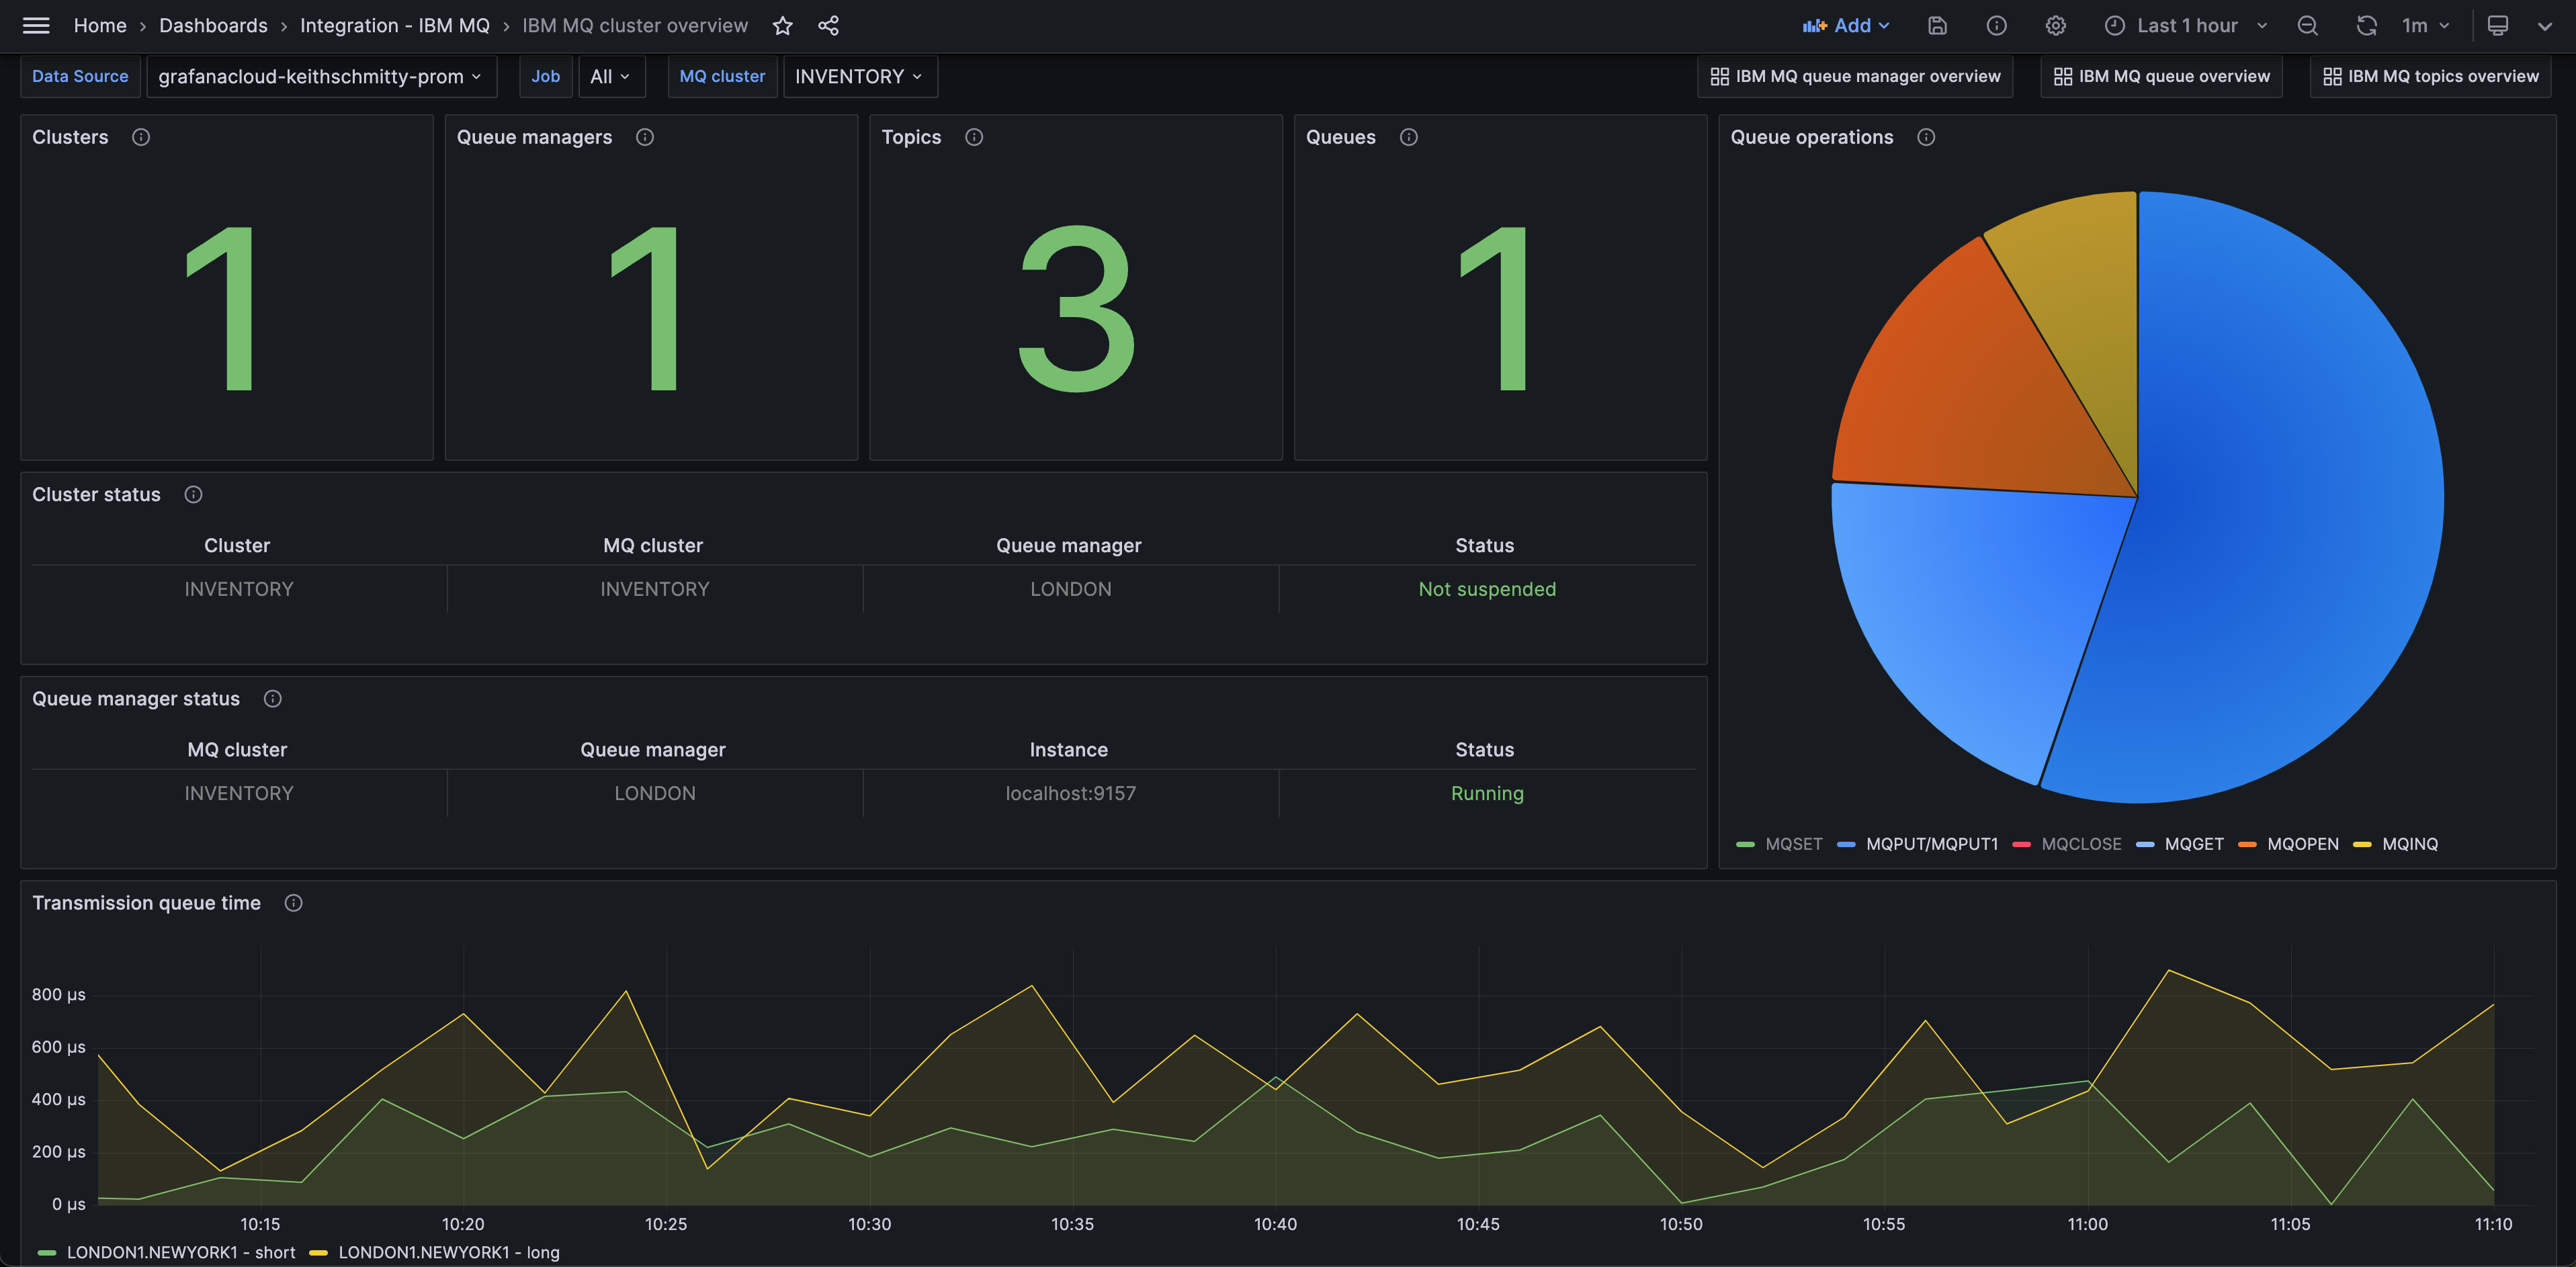Click the Queue operations panel info icon

(x=1927, y=137)
